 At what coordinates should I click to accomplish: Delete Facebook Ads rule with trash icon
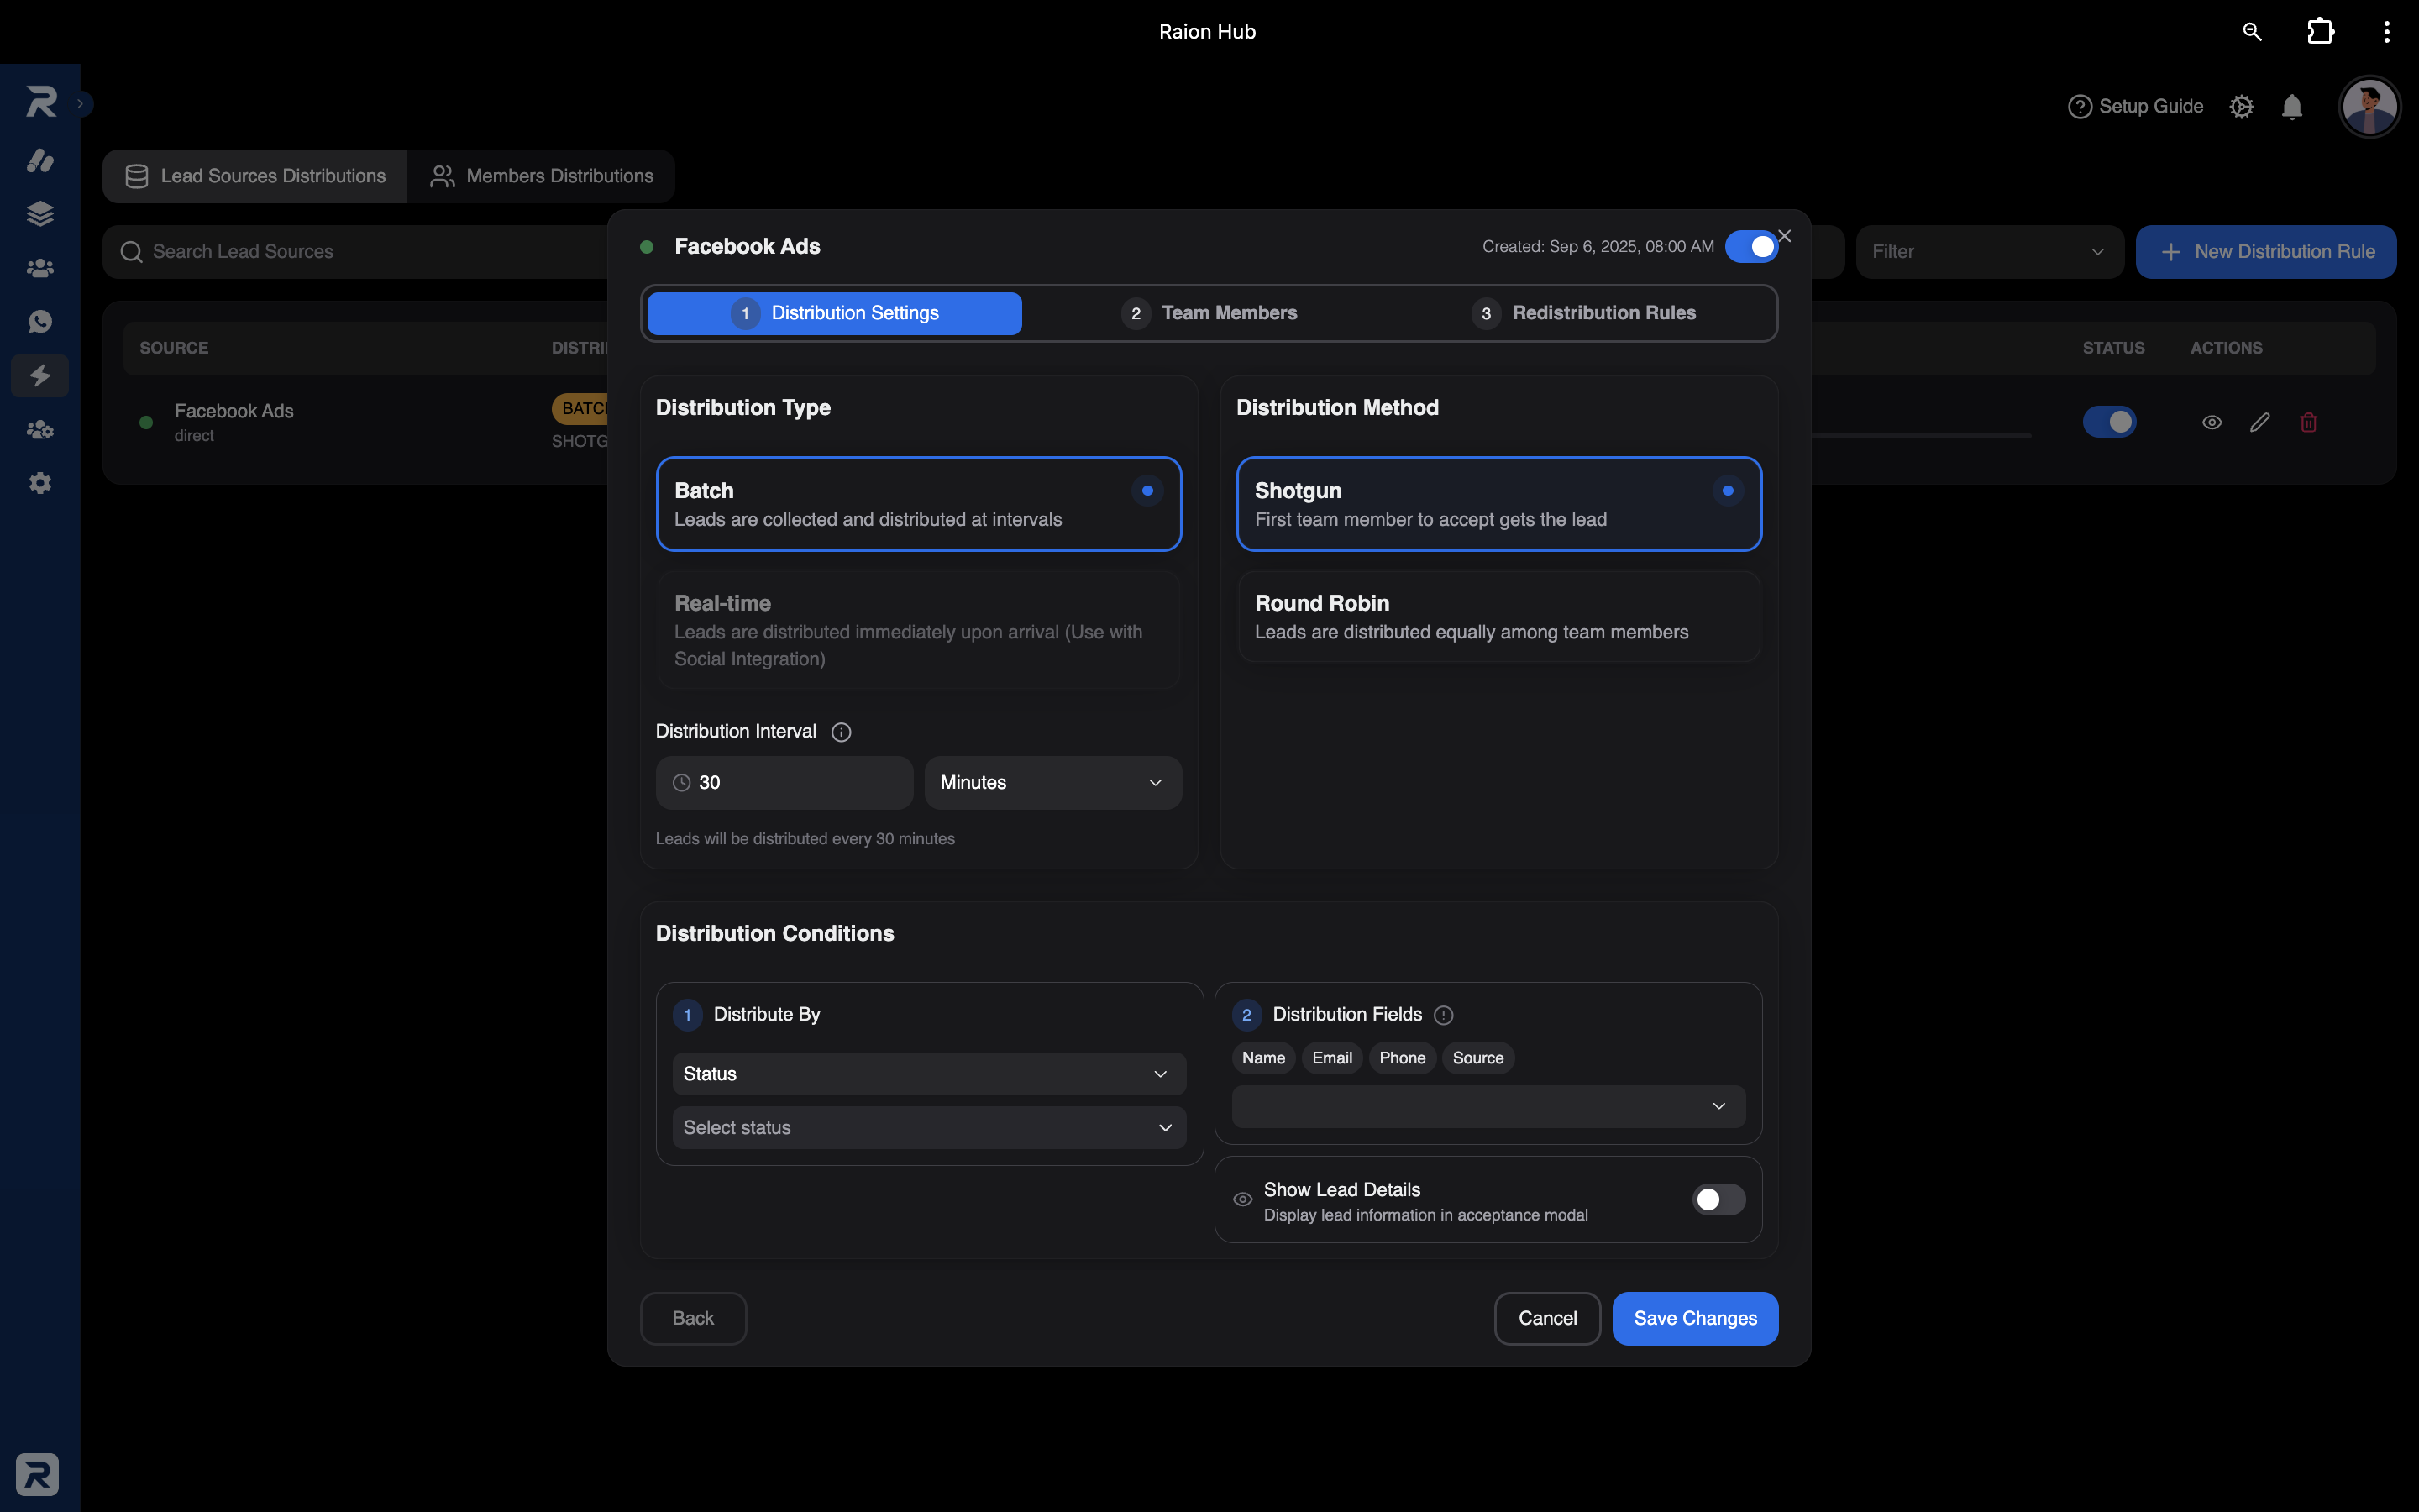[2308, 422]
